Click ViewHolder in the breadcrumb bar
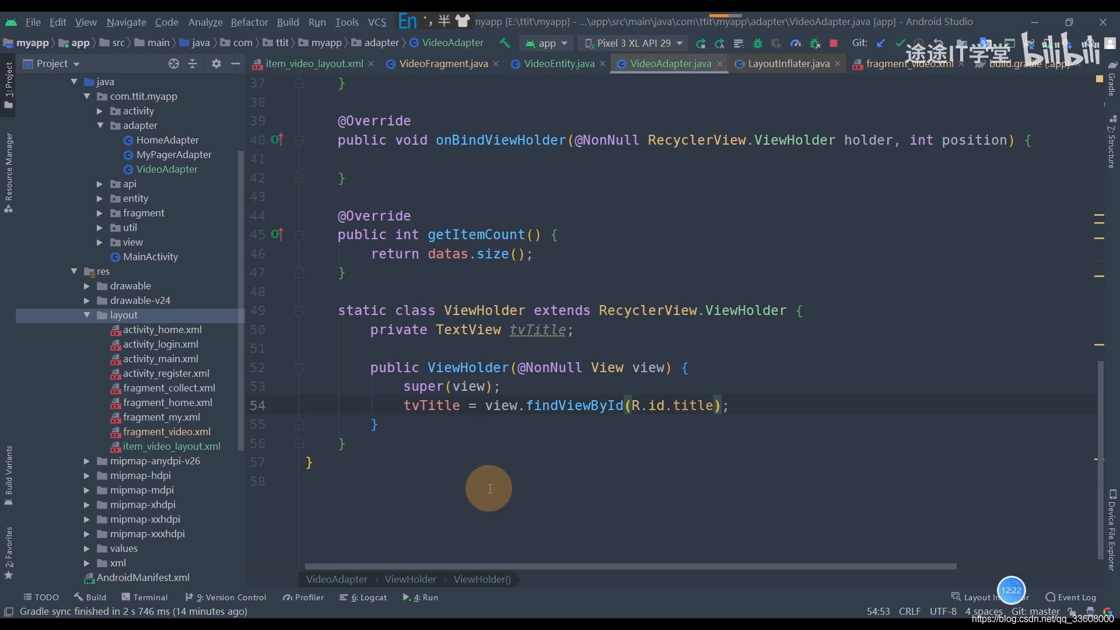 tap(410, 579)
